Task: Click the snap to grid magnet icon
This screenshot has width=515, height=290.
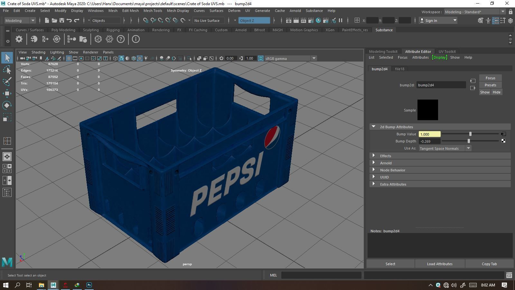Action: click(x=146, y=20)
